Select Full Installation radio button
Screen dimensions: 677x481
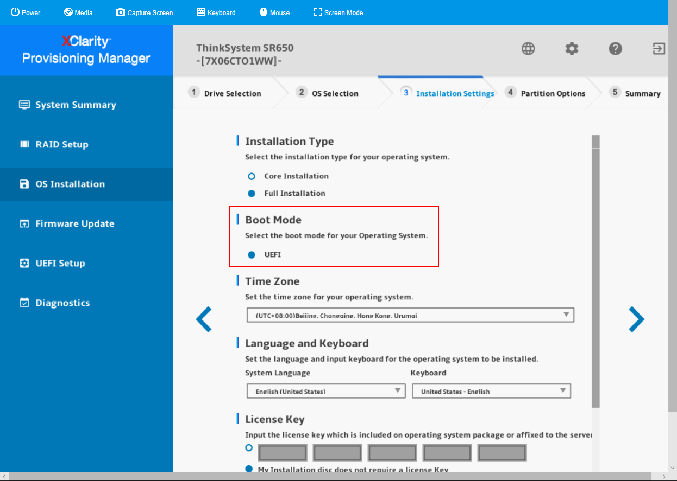pos(251,193)
